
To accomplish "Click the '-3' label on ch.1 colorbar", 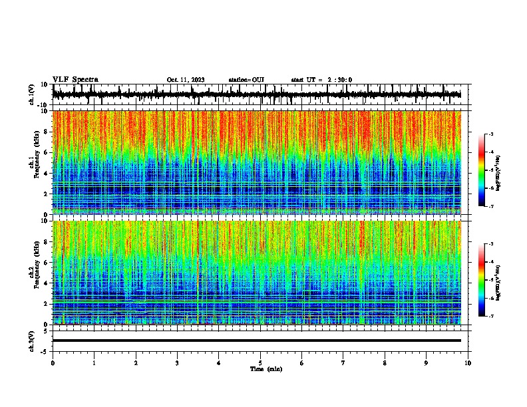I will pos(491,134).
